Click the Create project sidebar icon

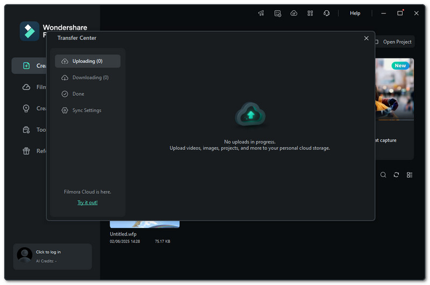click(x=26, y=66)
